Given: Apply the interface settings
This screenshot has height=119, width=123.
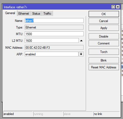Looking at the screenshot, I should point(104,28).
